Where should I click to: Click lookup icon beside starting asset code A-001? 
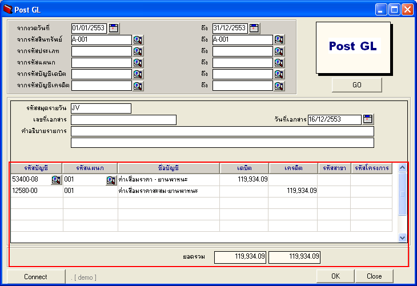click(x=138, y=40)
